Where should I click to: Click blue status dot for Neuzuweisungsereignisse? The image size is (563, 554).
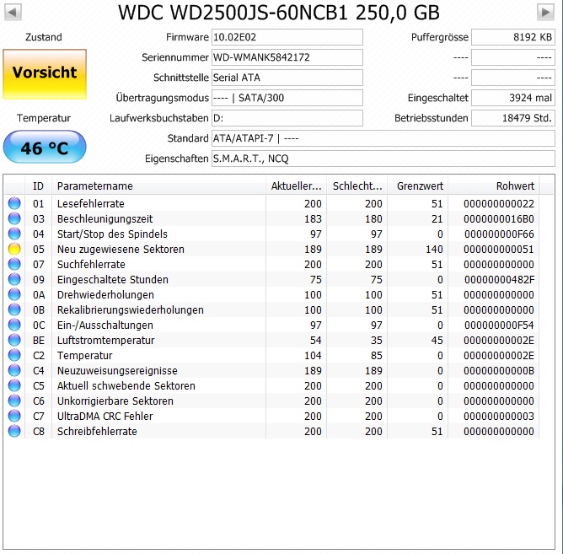coord(14,370)
